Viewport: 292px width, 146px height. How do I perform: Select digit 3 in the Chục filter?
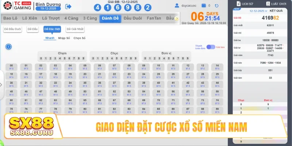click(107, 58)
